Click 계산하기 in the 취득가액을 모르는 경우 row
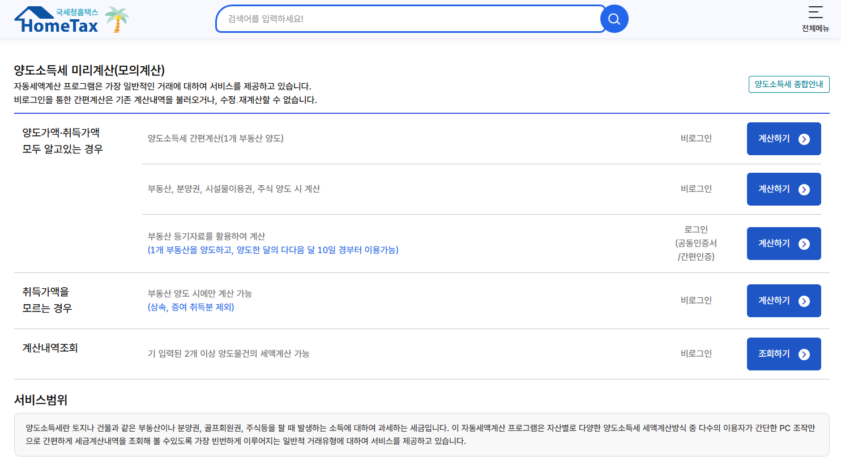This screenshot has height=465, width=841. click(x=784, y=300)
